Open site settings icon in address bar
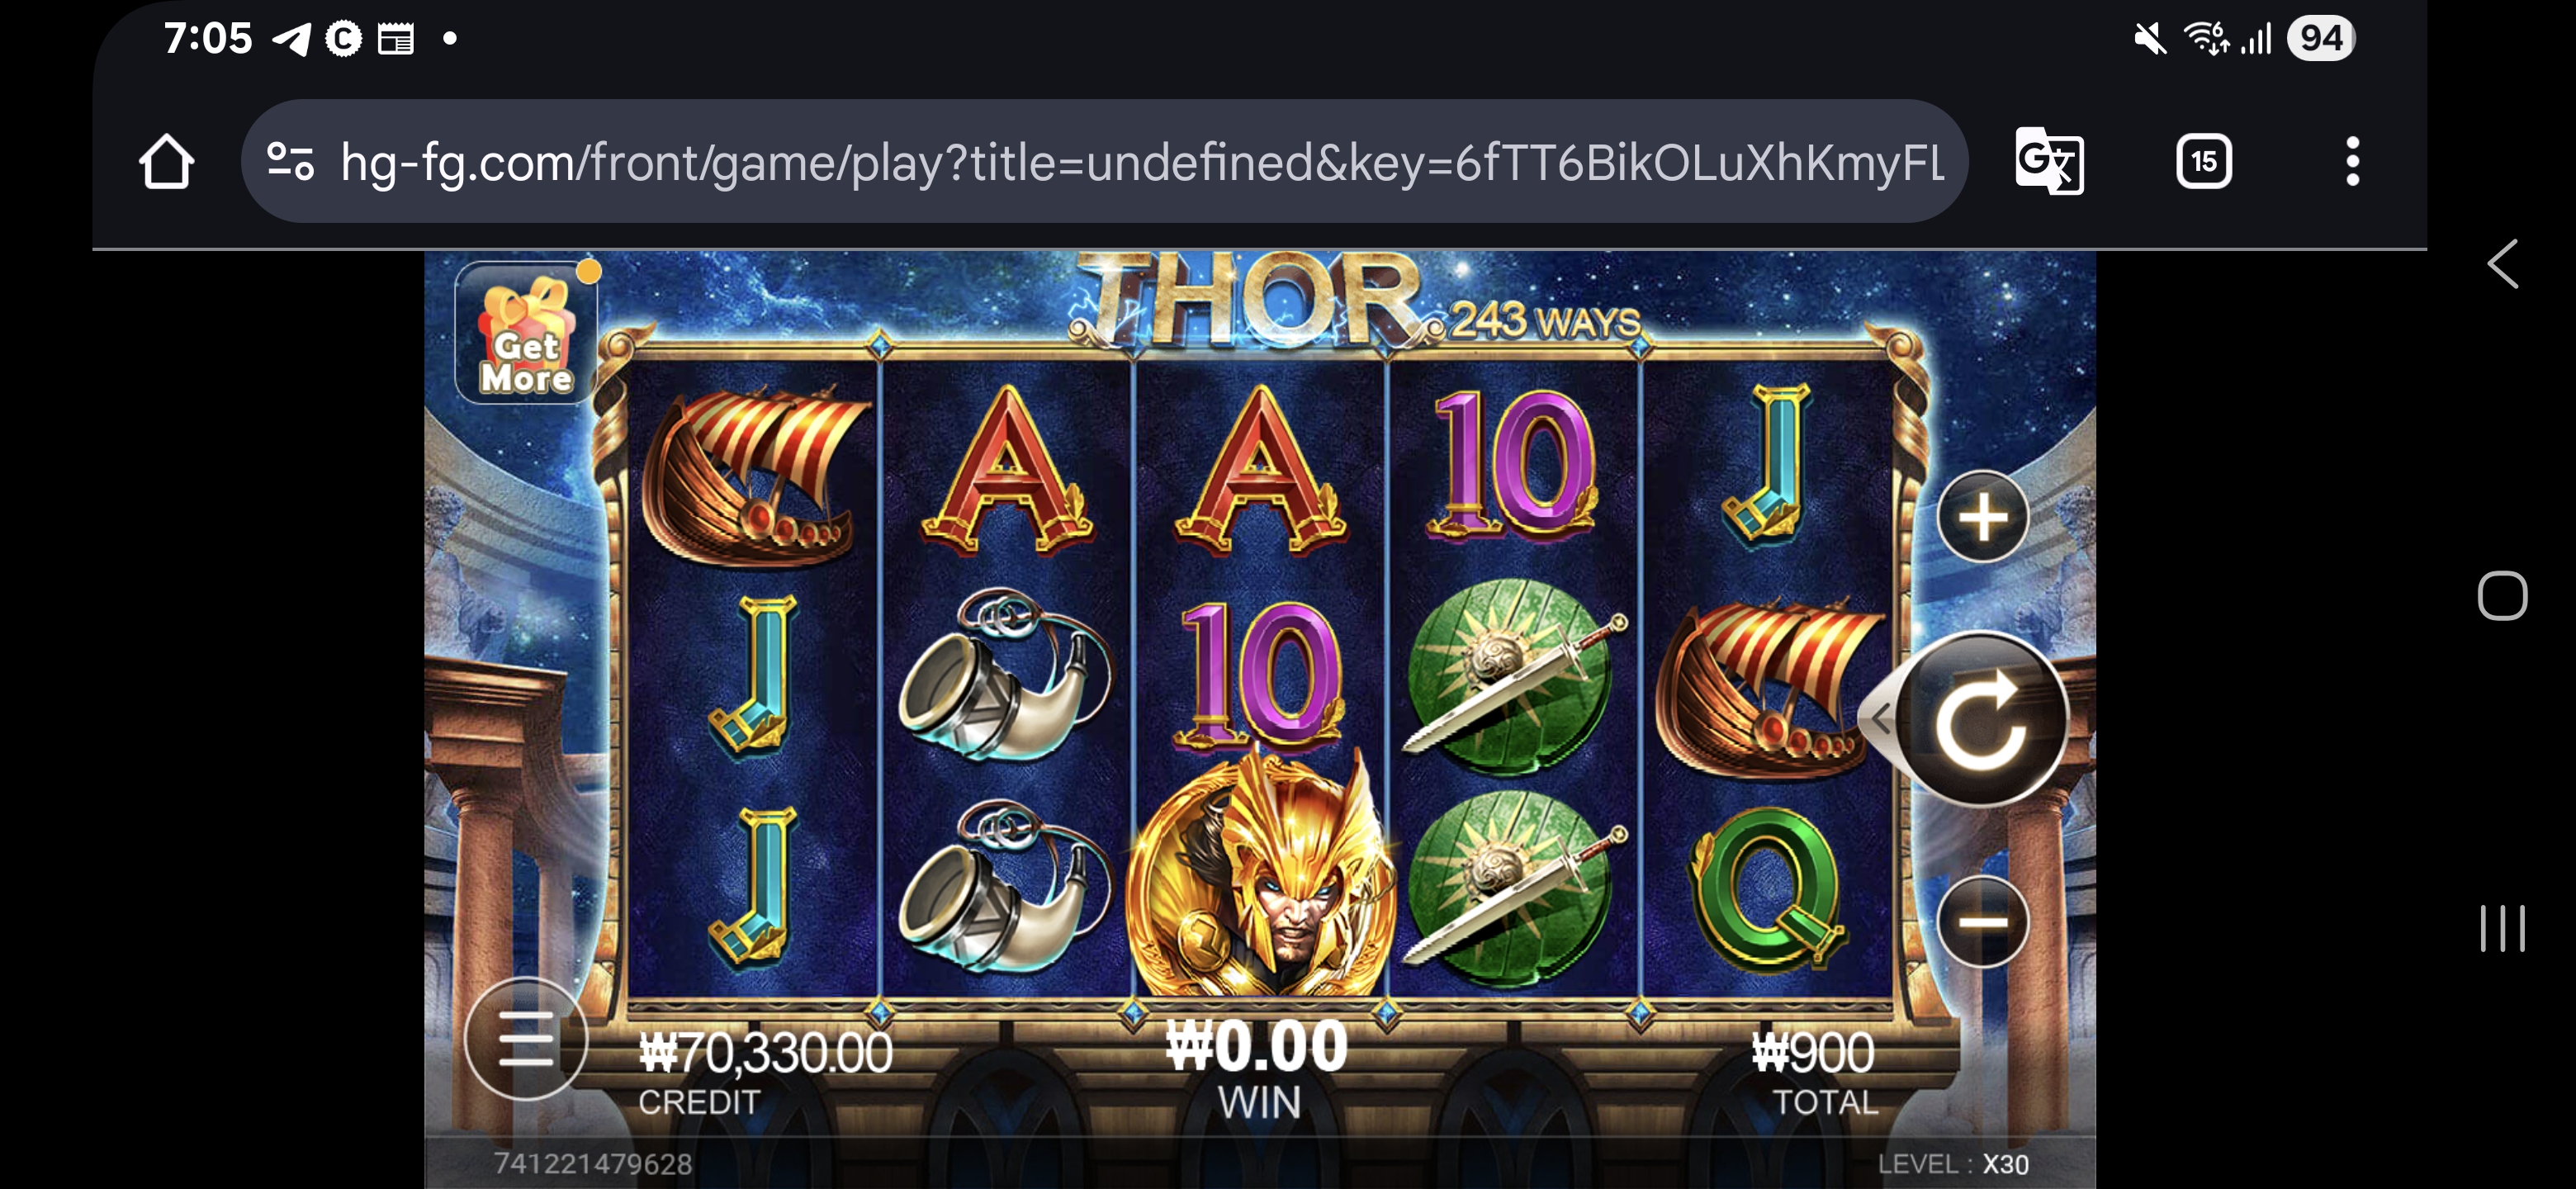 point(291,161)
